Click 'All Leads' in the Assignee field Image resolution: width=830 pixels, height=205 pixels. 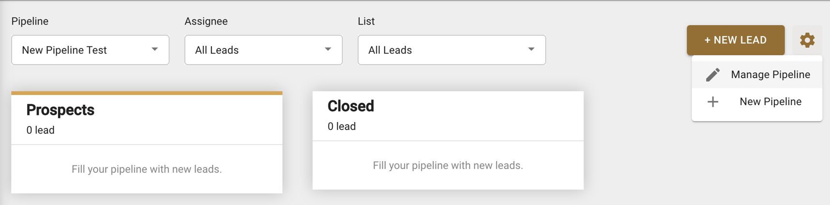point(217,50)
